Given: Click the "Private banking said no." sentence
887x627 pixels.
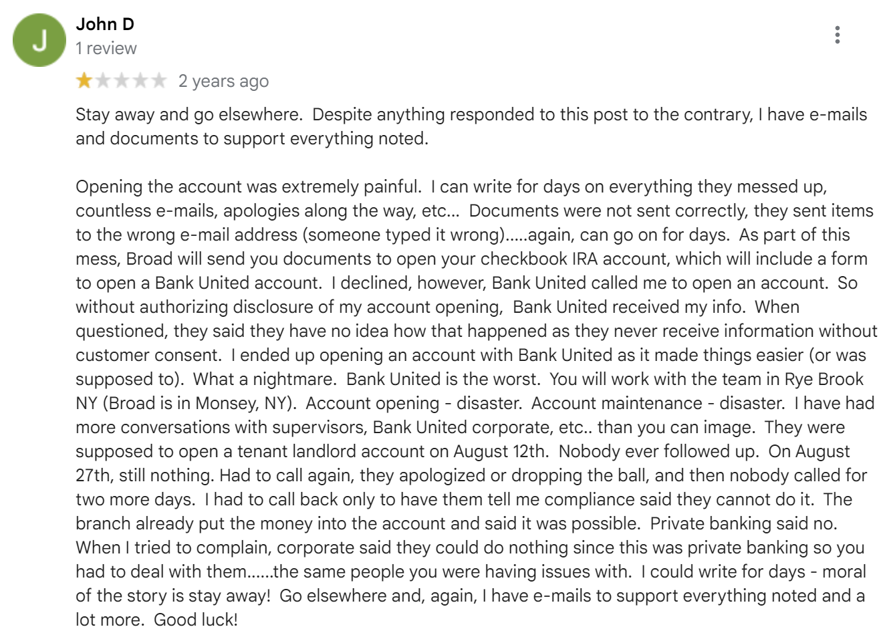Looking at the screenshot, I should 744,523.
